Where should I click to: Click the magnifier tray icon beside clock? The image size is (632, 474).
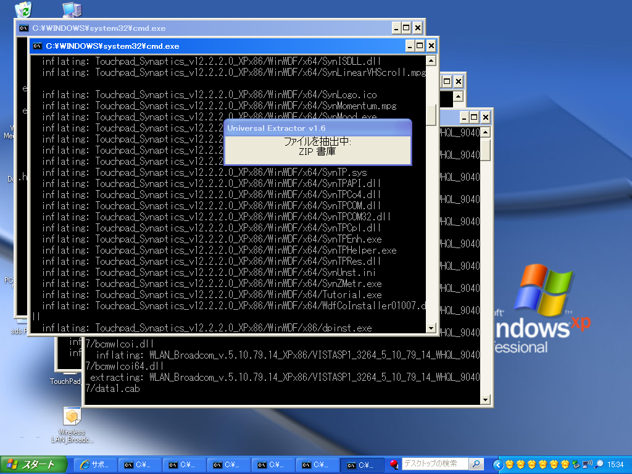pos(599,465)
